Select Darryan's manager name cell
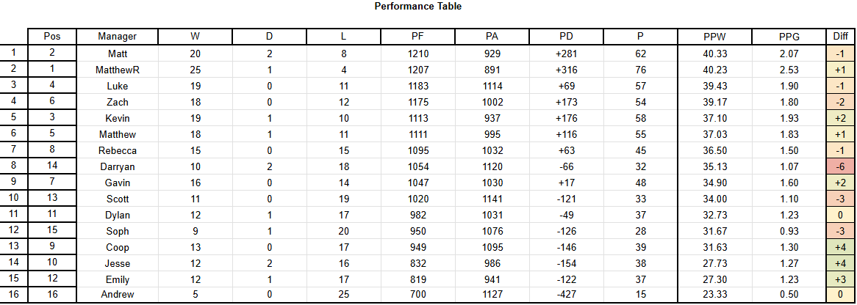The image size is (857, 305). (117, 167)
